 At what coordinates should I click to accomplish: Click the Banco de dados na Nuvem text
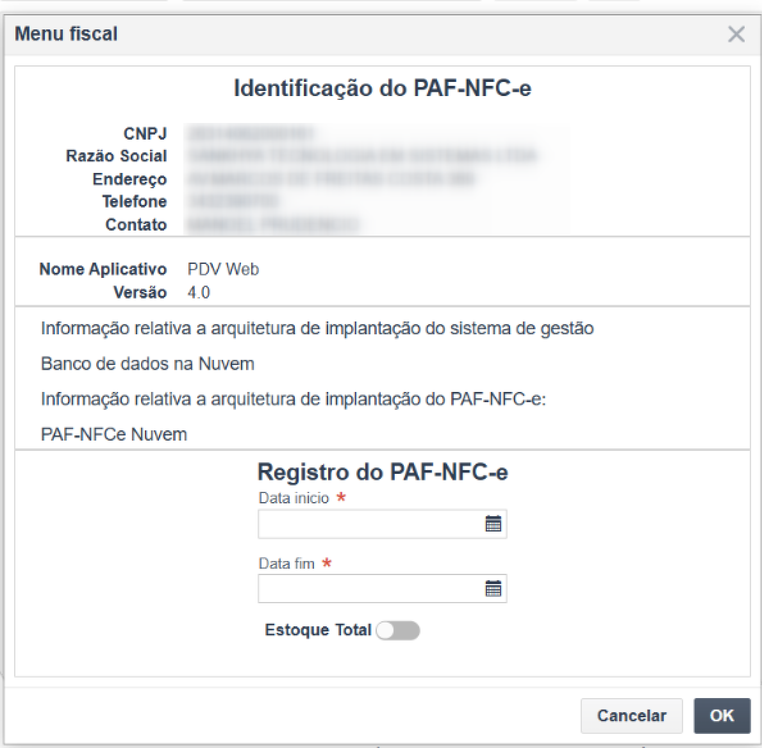(147, 364)
